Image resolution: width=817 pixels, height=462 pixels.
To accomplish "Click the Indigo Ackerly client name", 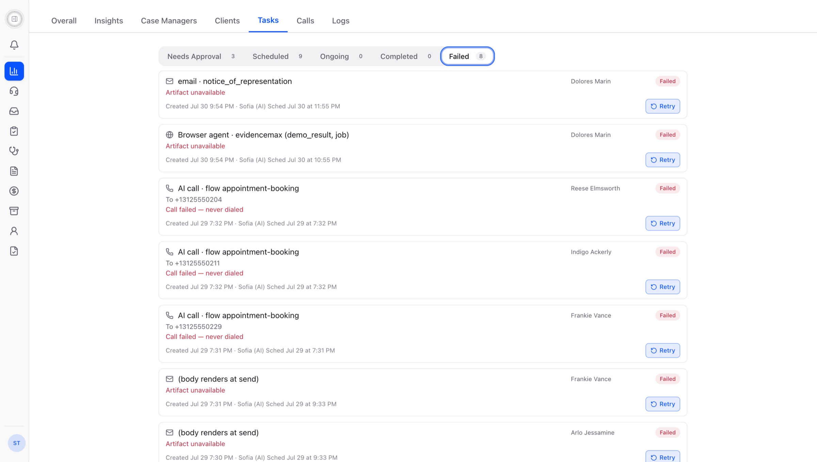I will (x=591, y=252).
